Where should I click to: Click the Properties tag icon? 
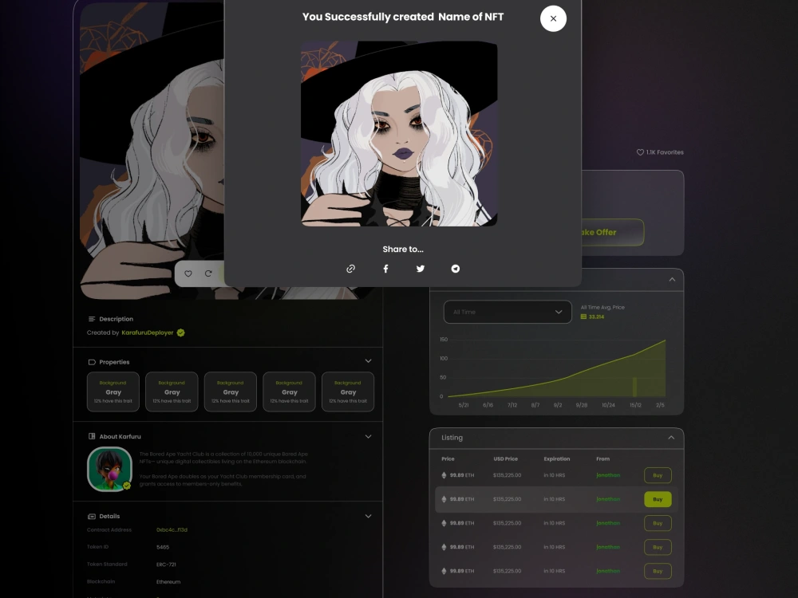[92, 362]
